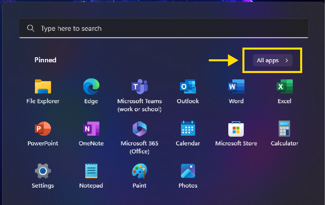The width and height of the screenshot is (325, 205).
Task: Launch Microsoft Edge browser
Action: 91,87
